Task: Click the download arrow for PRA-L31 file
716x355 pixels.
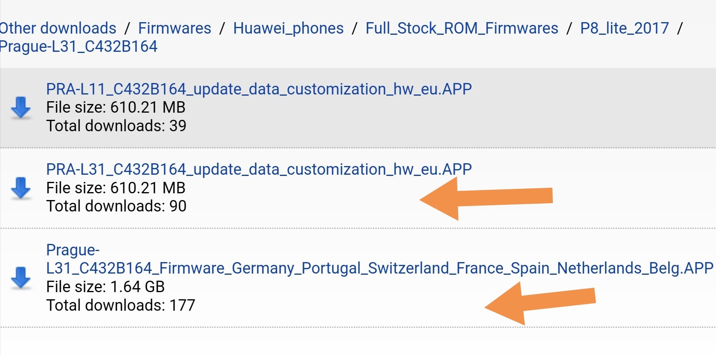Action: (21, 188)
